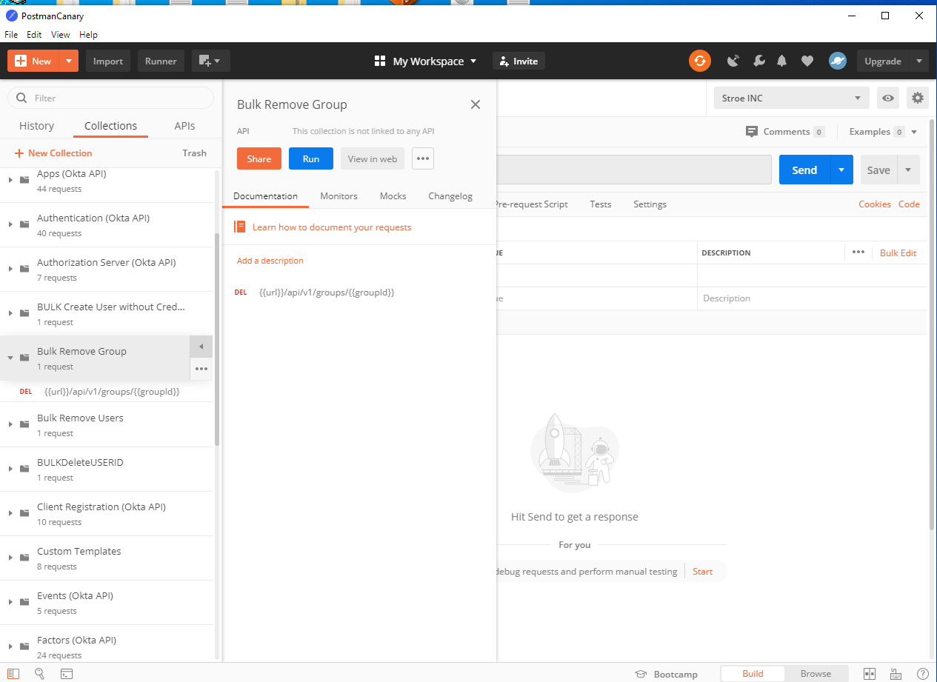This screenshot has width=937, height=682.
Task: Click the manage environments gear icon
Action: [x=918, y=98]
